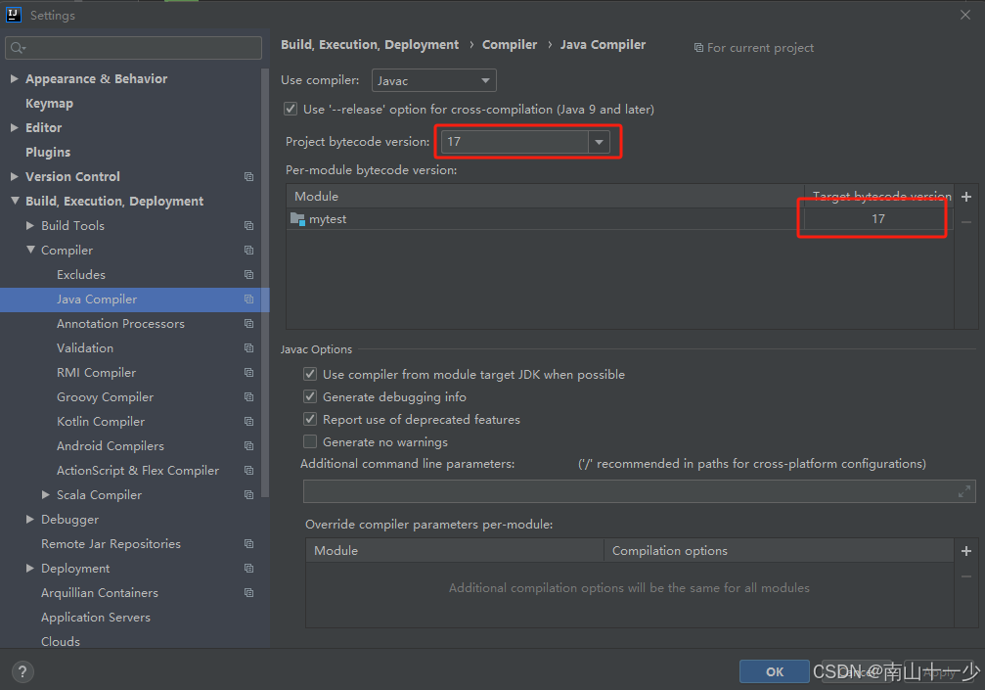Select the mytest module row
Viewport: 985px width, 690px height.
click(x=619, y=219)
